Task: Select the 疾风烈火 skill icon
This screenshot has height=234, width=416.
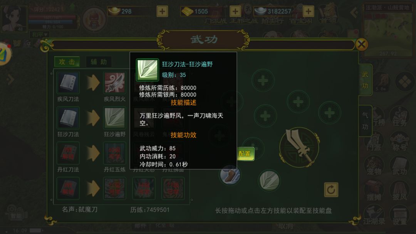Action: pos(114,82)
